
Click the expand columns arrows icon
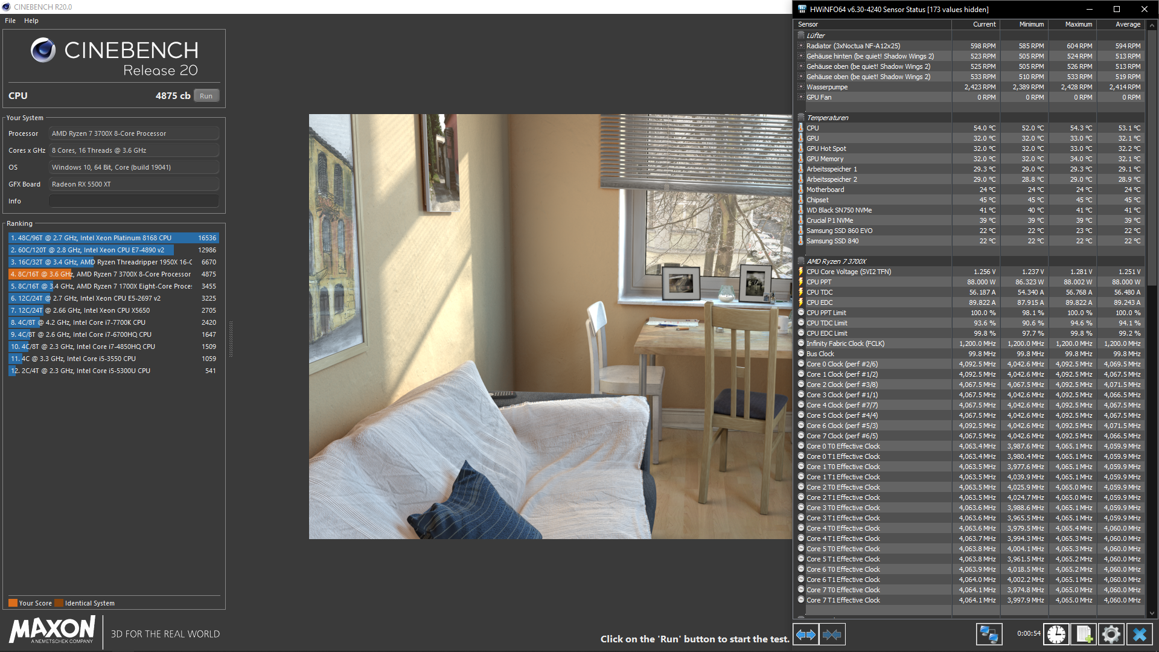click(806, 634)
